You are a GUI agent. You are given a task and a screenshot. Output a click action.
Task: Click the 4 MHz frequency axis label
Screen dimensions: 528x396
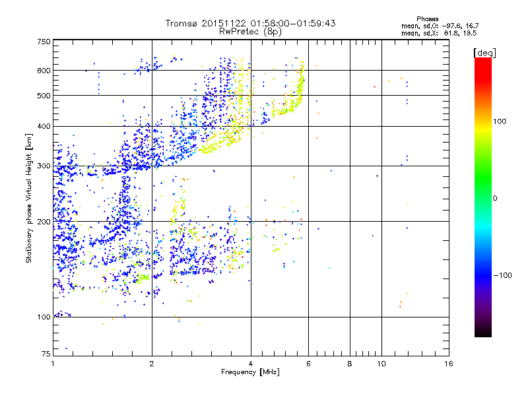(x=251, y=364)
